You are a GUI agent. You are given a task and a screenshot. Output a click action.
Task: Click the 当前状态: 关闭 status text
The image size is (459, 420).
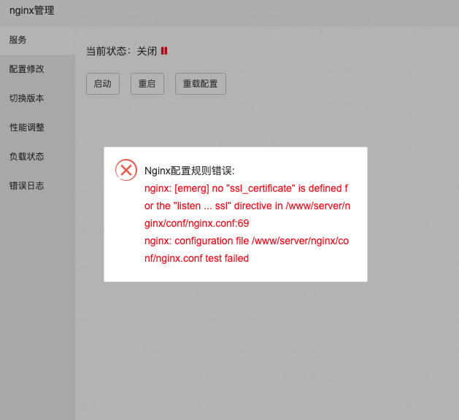click(x=121, y=51)
